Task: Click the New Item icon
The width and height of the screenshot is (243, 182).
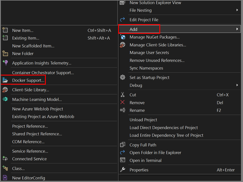Action: pos(5,30)
